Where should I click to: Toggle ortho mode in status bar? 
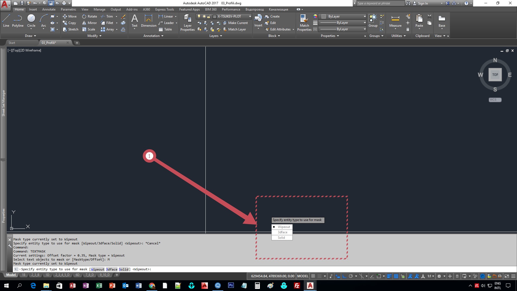[x=344, y=276]
